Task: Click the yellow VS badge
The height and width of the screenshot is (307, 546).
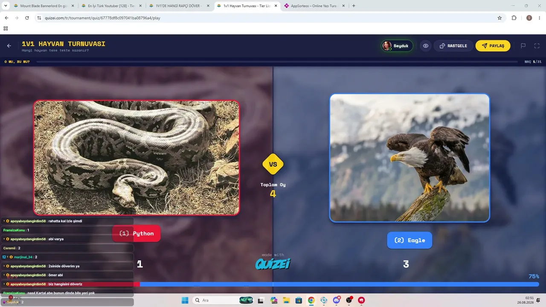Action: tap(273, 164)
